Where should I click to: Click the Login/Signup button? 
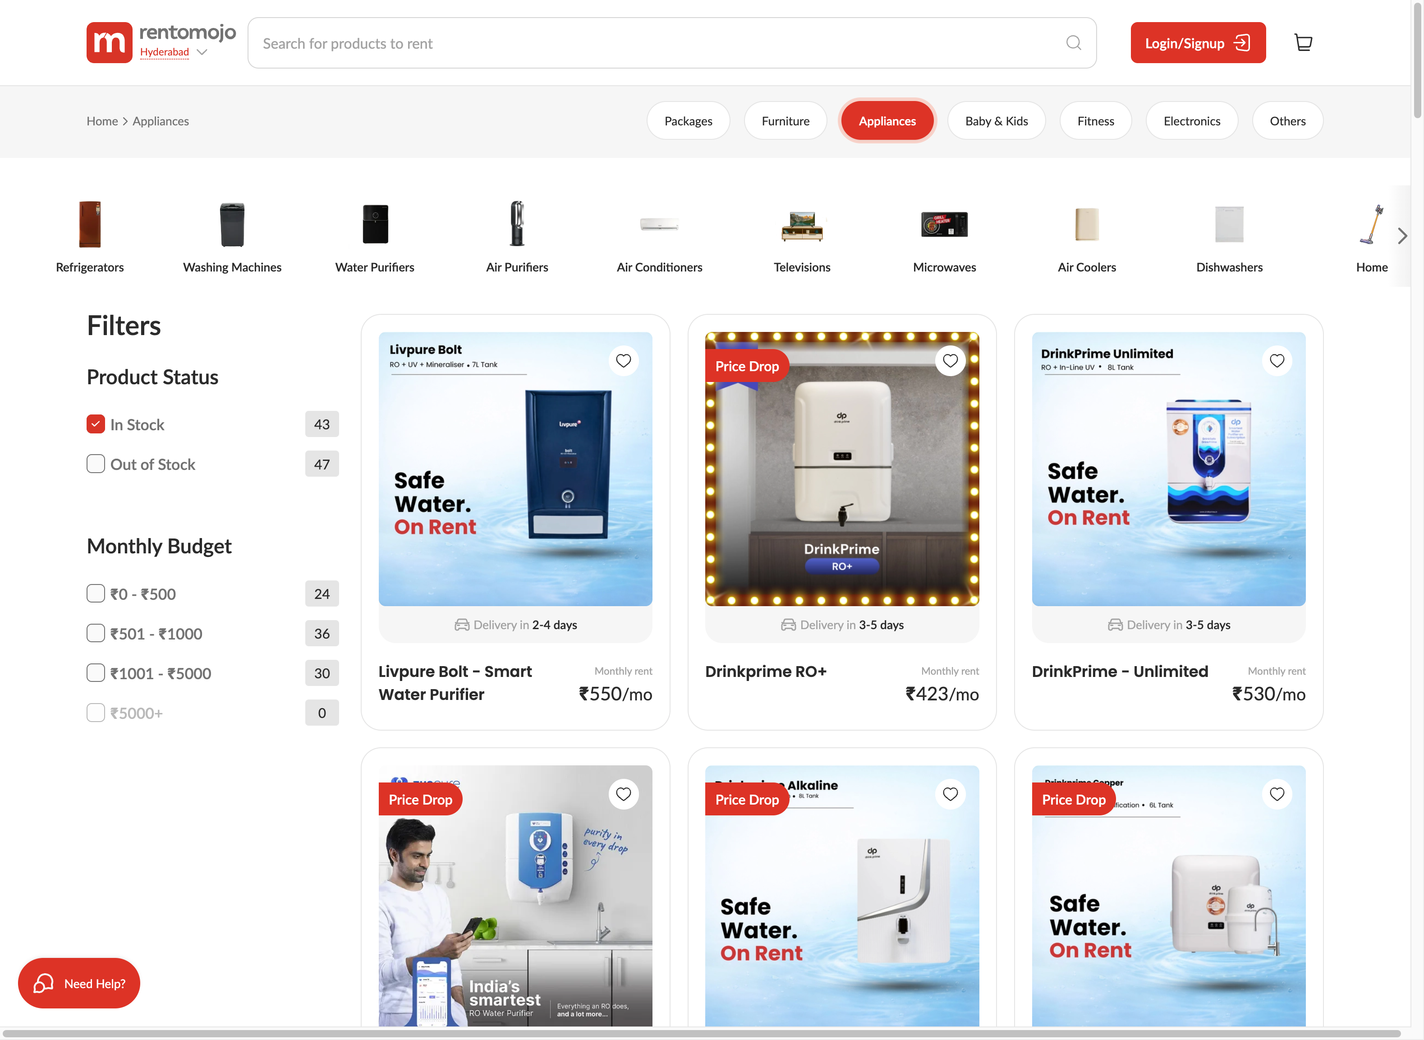coord(1198,43)
